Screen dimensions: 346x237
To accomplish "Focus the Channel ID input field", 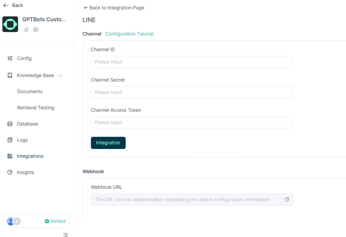I will click(191, 62).
